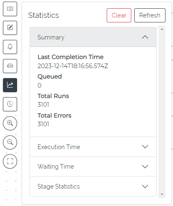Image resolution: width=173 pixels, height=206 pixels.
Task: Zoom in with the magnifier plus icon
Action: click(x=10, y=123)
